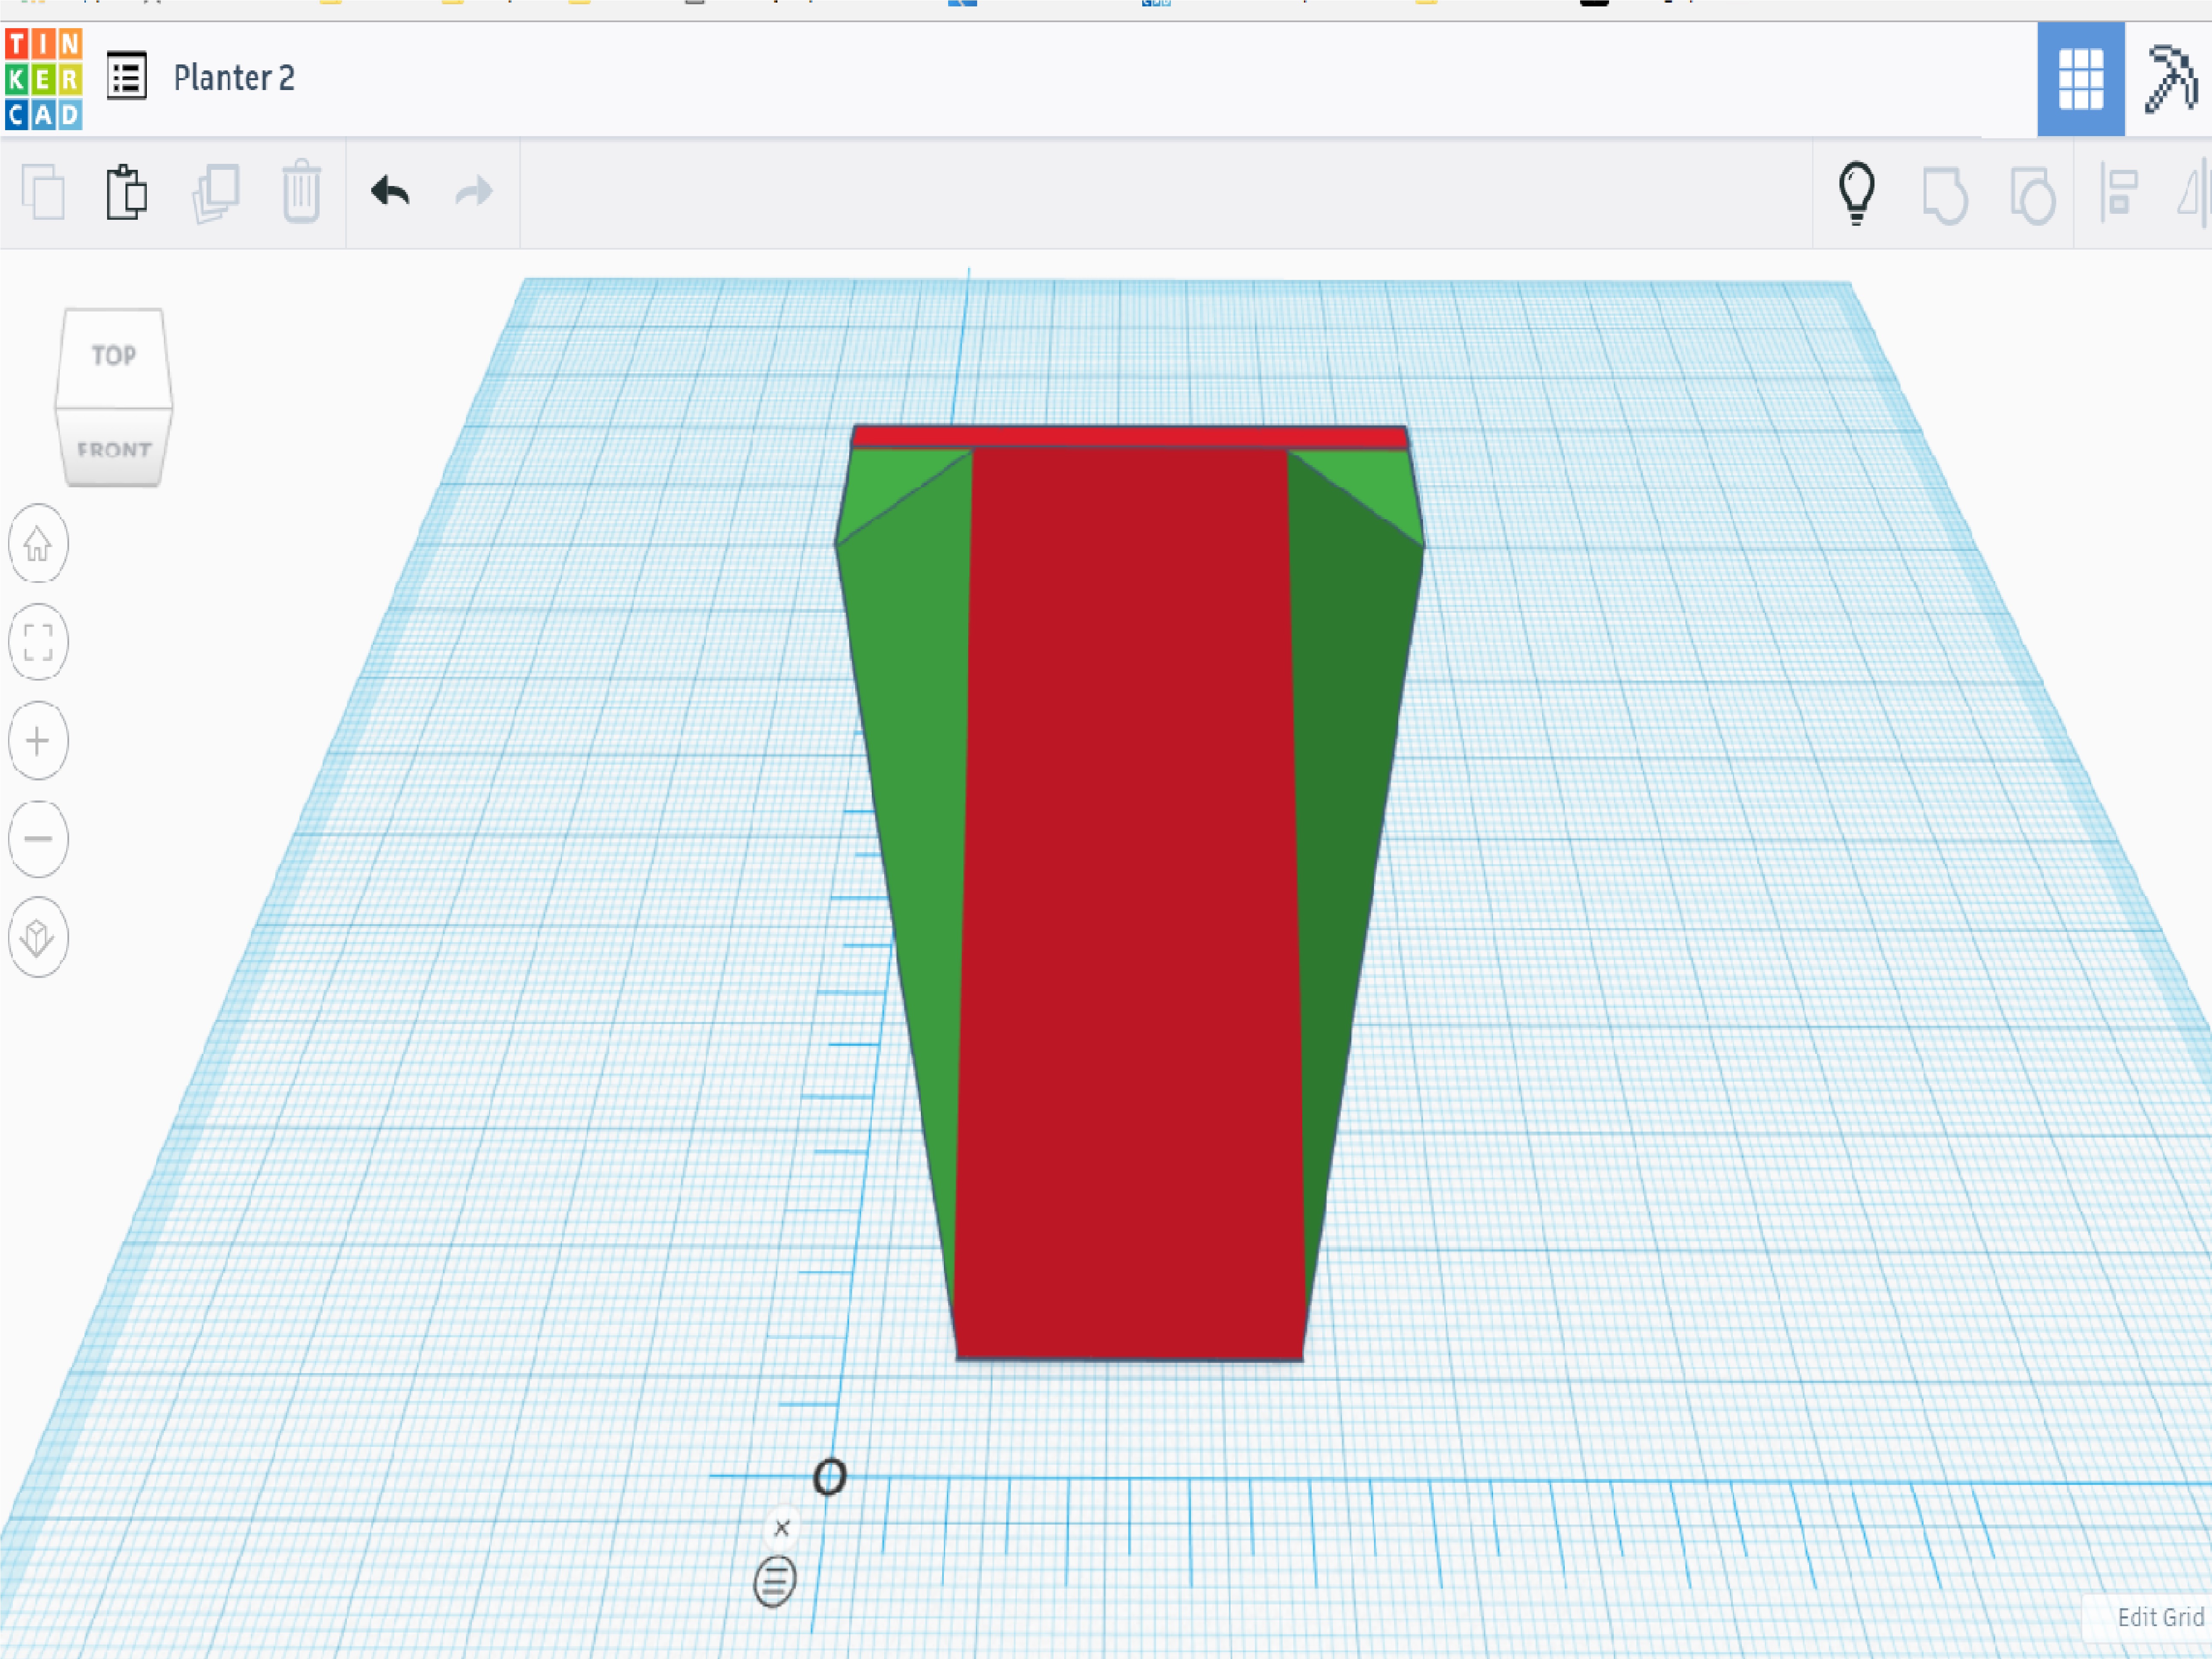Zoom out with minus button
Image resolution: width=2212 pixels, height=1659 pixels.
click(38, 838)
